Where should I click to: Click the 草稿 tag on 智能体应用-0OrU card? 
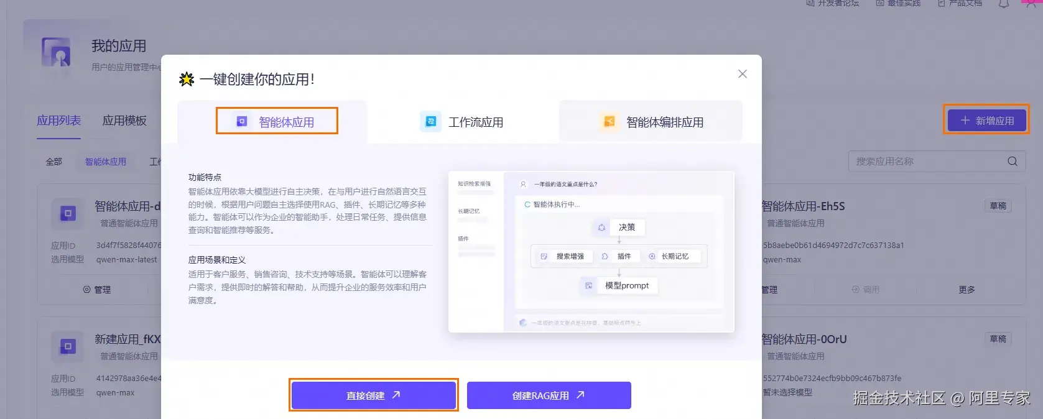coord(998,339)
